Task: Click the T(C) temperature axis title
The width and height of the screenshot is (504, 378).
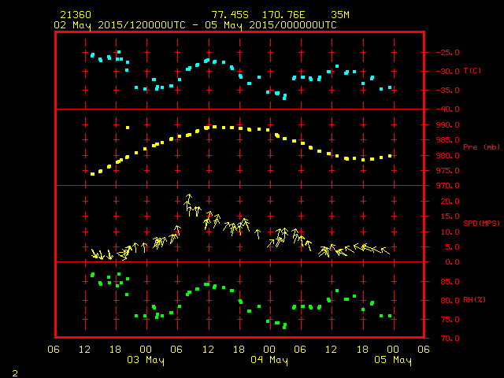Action: [472, 70]
